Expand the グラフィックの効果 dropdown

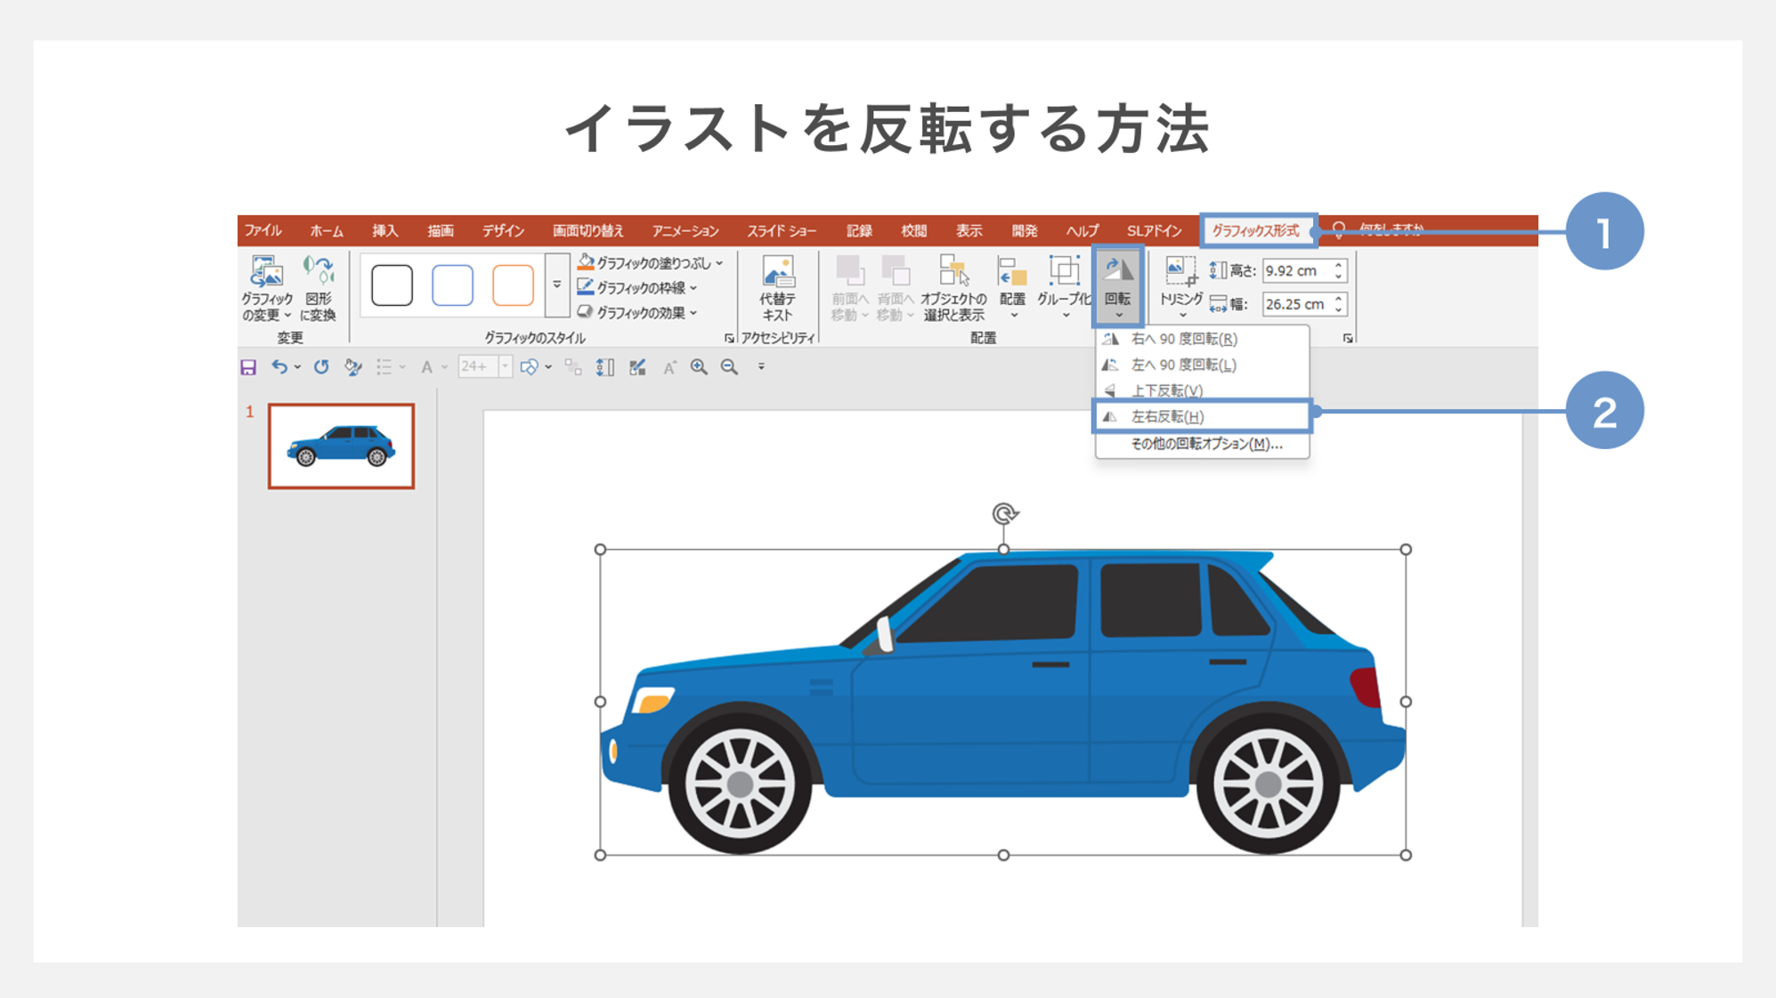693,313
